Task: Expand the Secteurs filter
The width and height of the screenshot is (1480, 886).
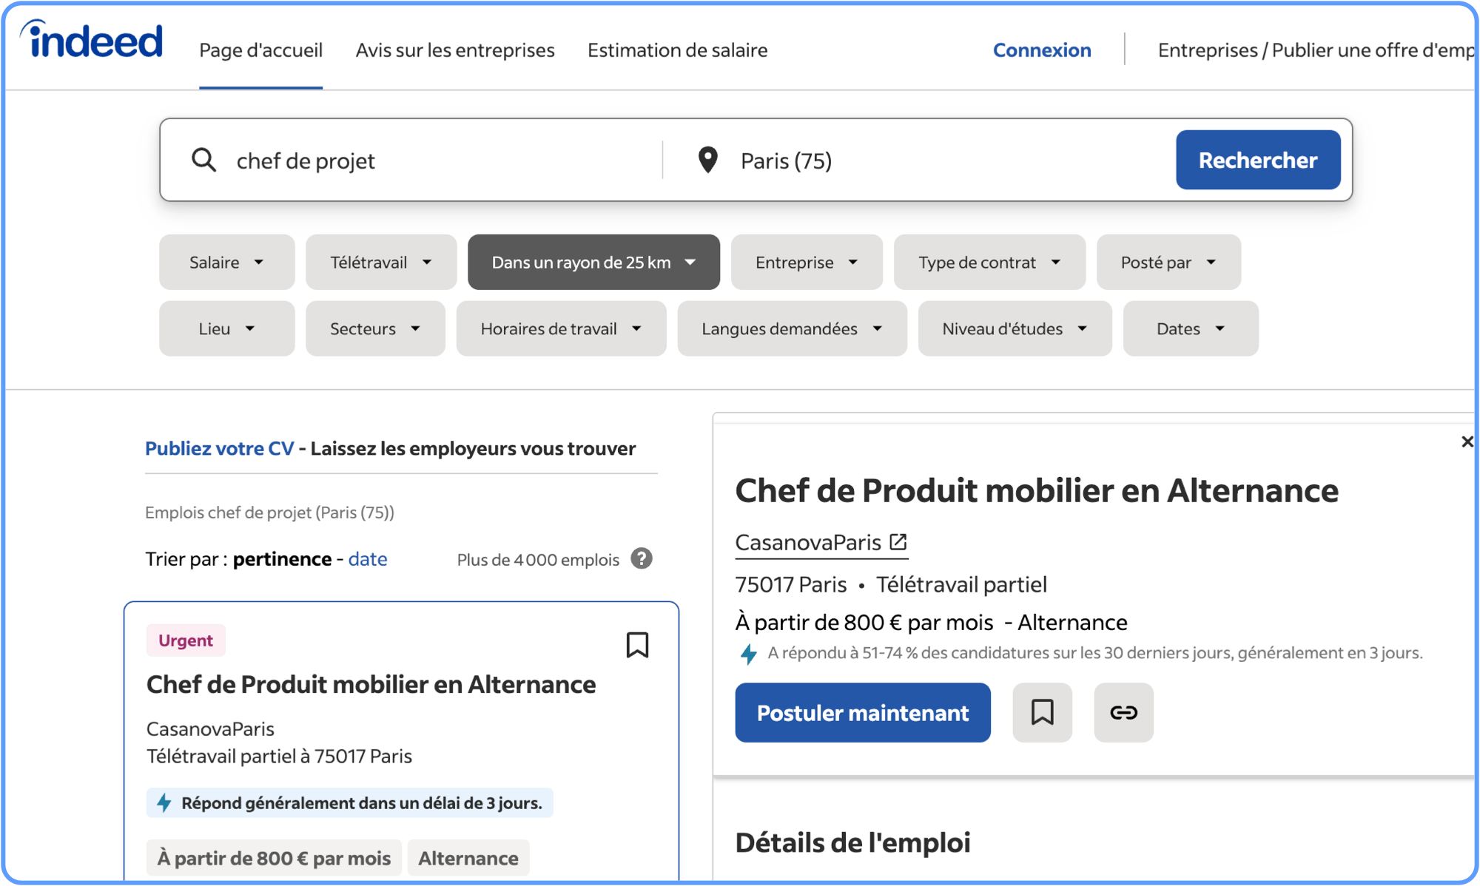Action: 375,328
